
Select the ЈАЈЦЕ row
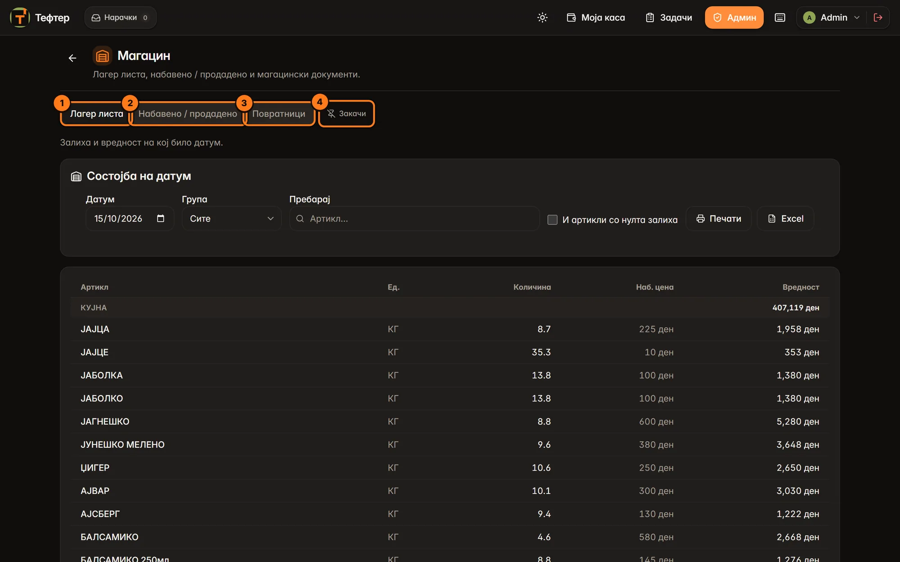(x=450, y=352)
